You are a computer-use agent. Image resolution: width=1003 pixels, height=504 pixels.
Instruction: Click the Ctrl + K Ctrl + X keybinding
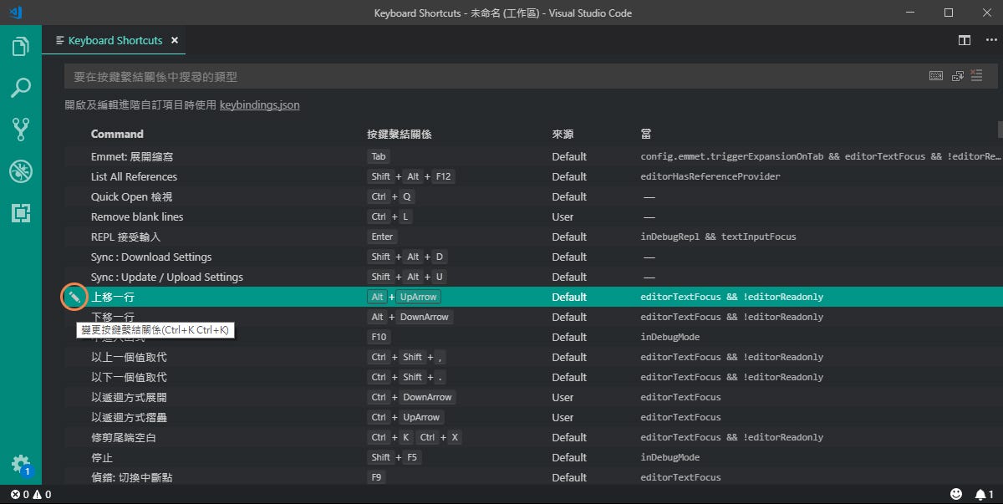[415, 437]
